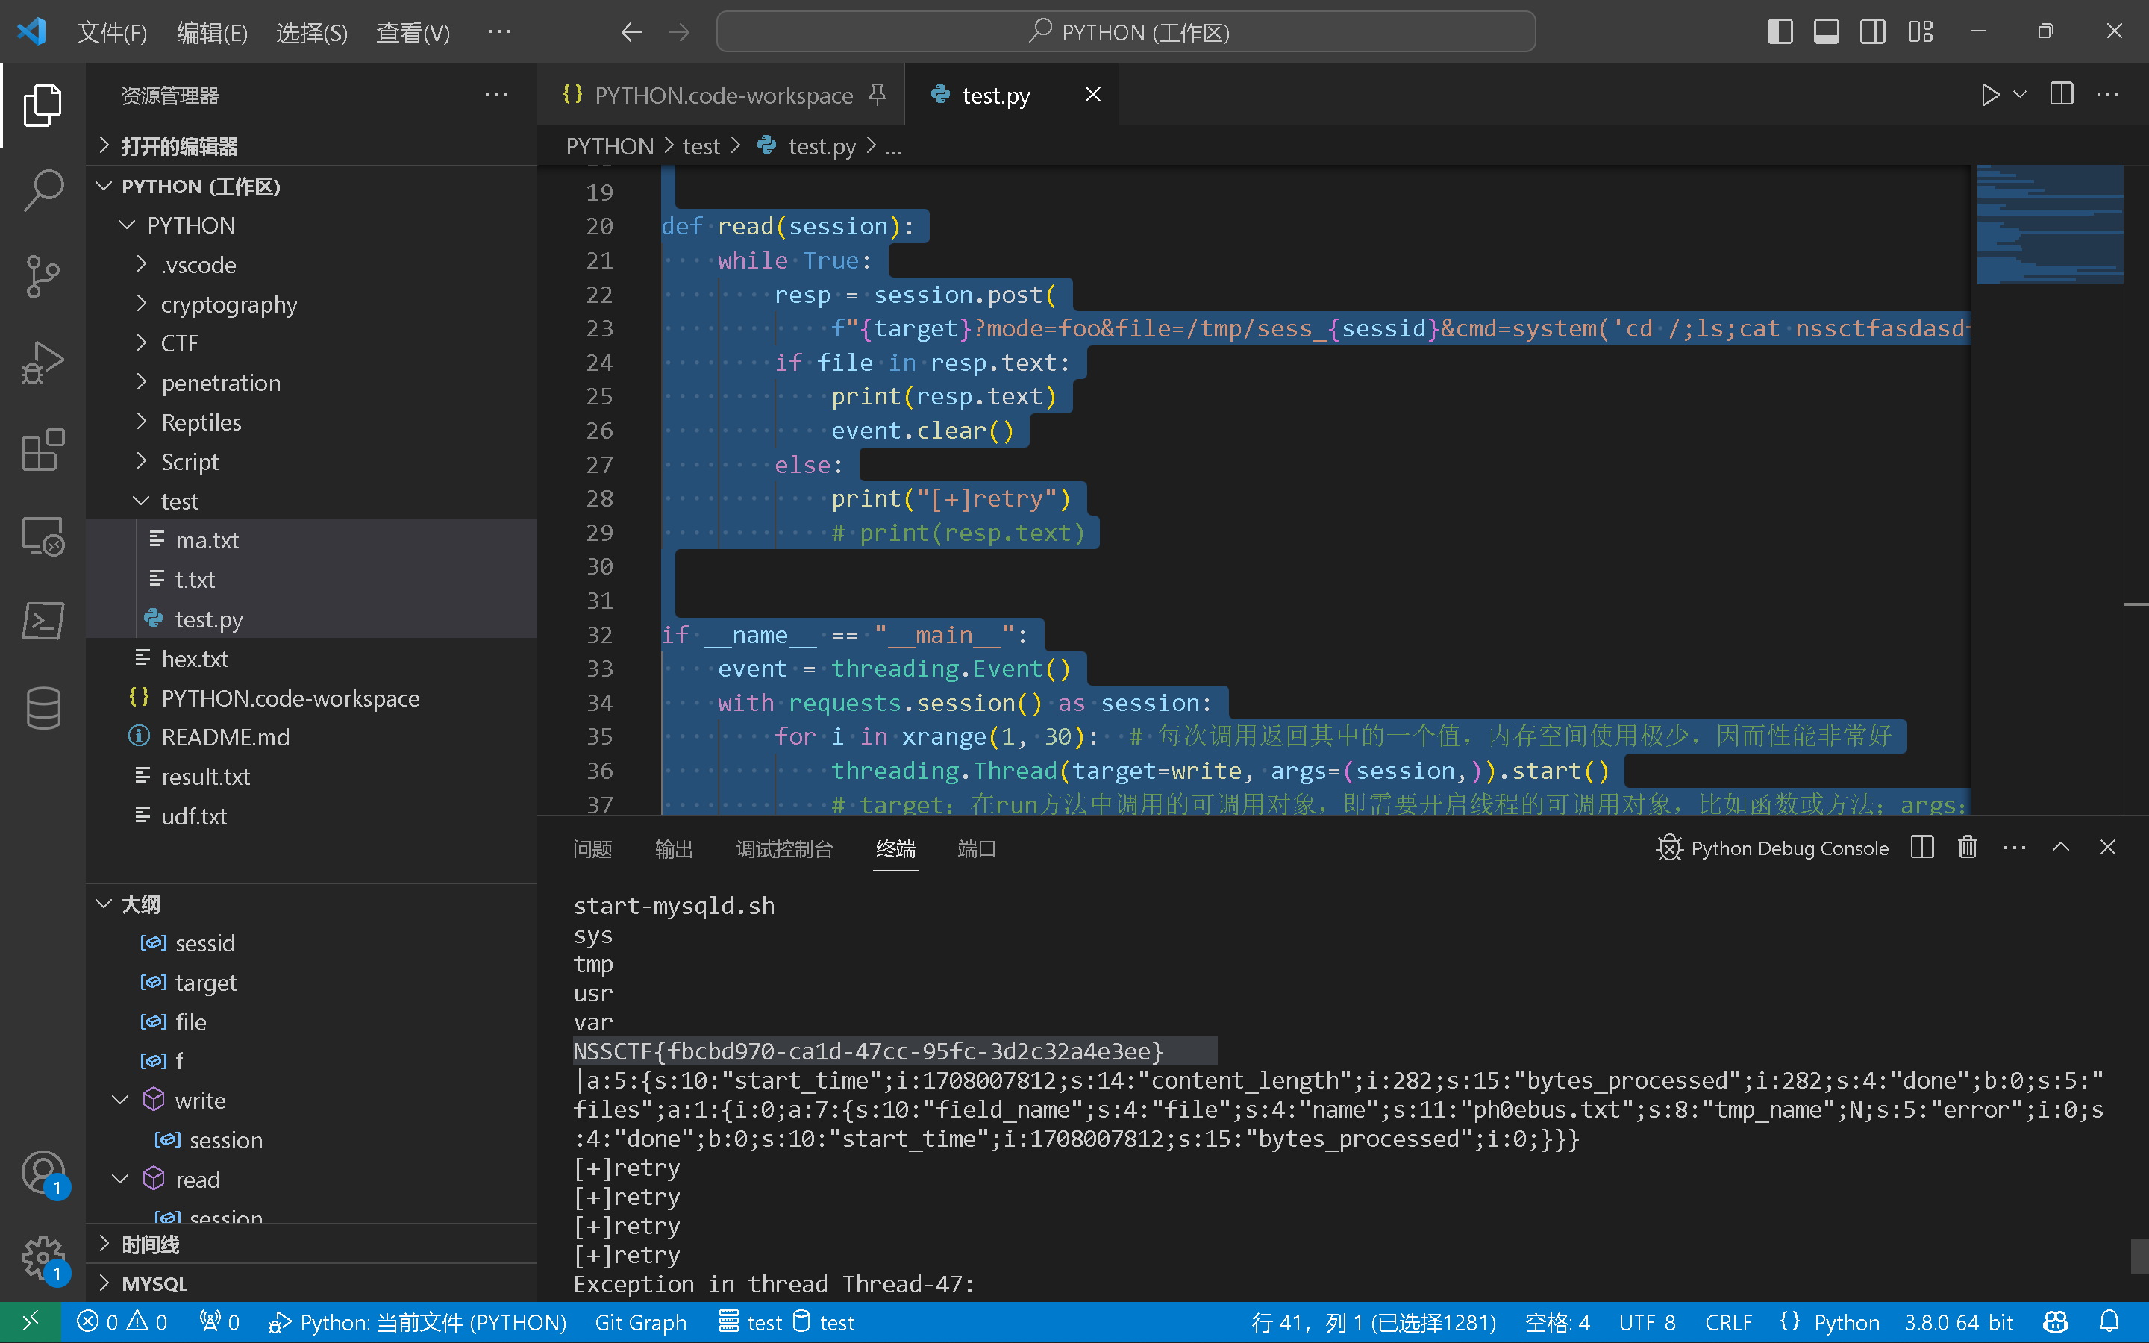Switch to the 调试控制台 tab

tap(783, 849)
